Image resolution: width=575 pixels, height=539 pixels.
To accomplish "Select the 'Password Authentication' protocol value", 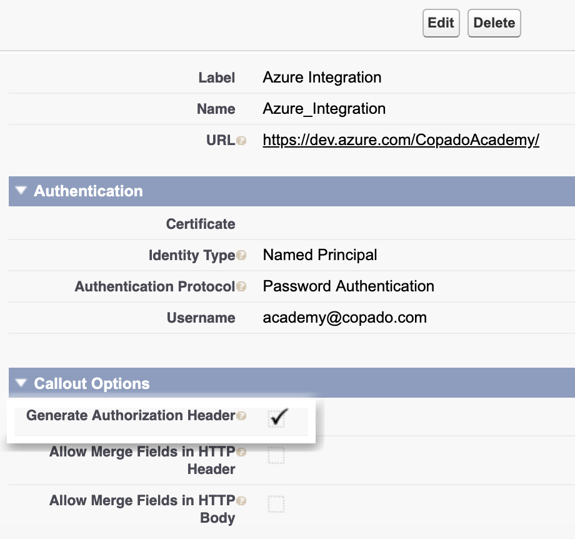I will click(348, 286).
